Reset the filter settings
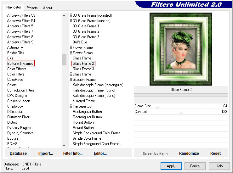Viewport: 233px width, 173px height. [215, 153]
